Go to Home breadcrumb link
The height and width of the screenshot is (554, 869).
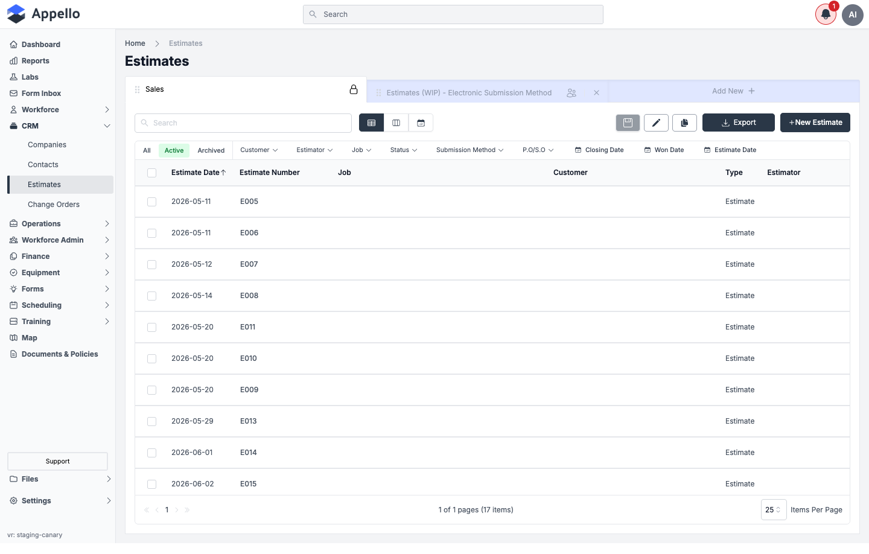click(135, 43)
